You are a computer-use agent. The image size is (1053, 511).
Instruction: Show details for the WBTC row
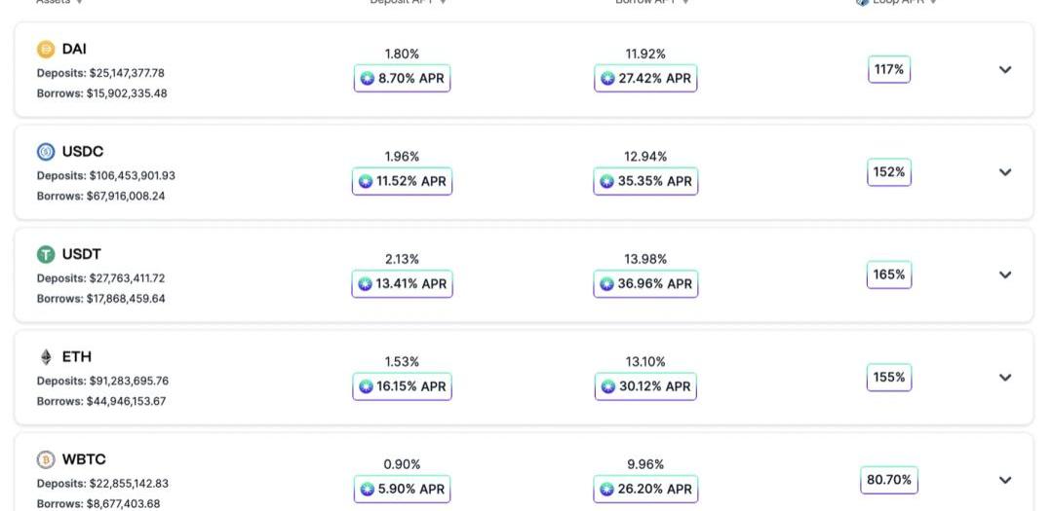[x=1005, y=480]
